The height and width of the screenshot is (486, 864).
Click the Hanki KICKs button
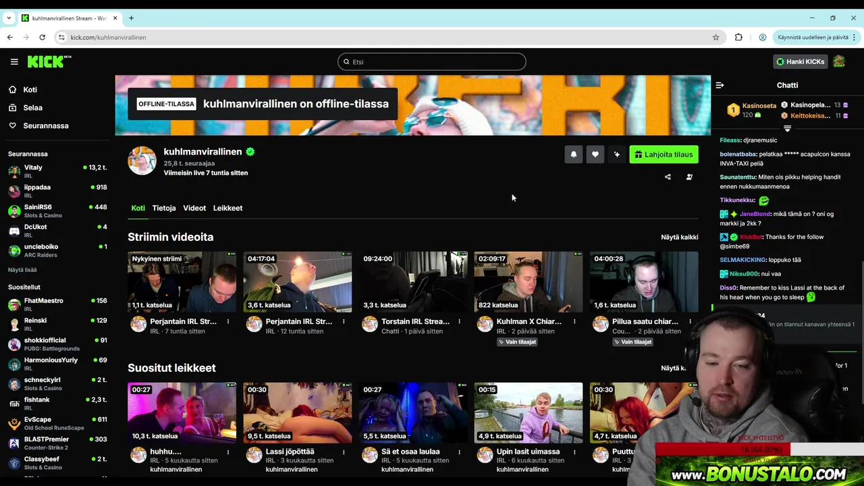[801, 61]
